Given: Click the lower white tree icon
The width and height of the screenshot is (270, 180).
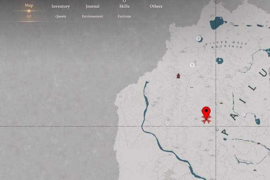Looking at the screenshot, I should pos(192,65).
